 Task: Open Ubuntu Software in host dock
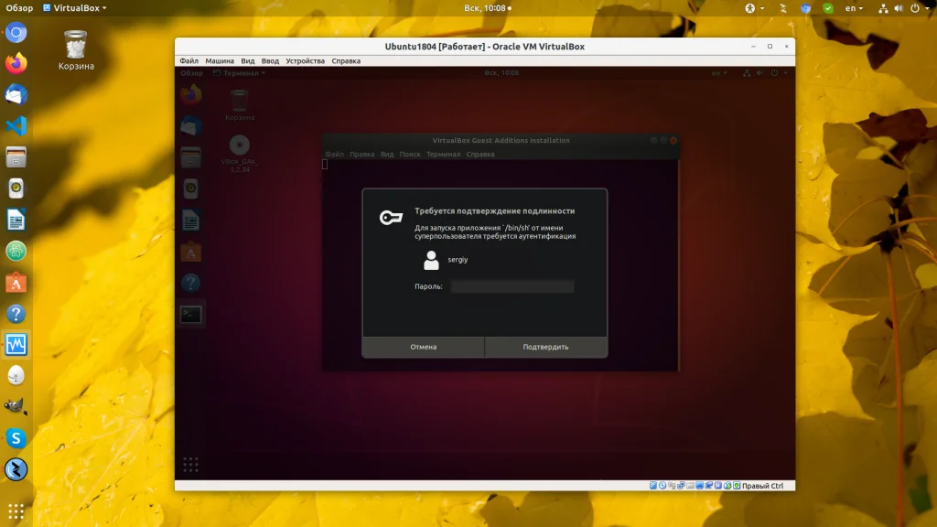point(16,282)
